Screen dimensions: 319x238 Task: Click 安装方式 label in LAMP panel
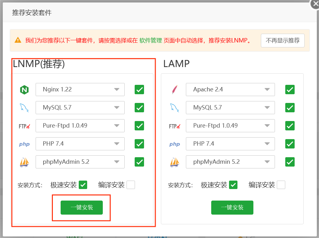pyautogui.click(x=180, y=185)
